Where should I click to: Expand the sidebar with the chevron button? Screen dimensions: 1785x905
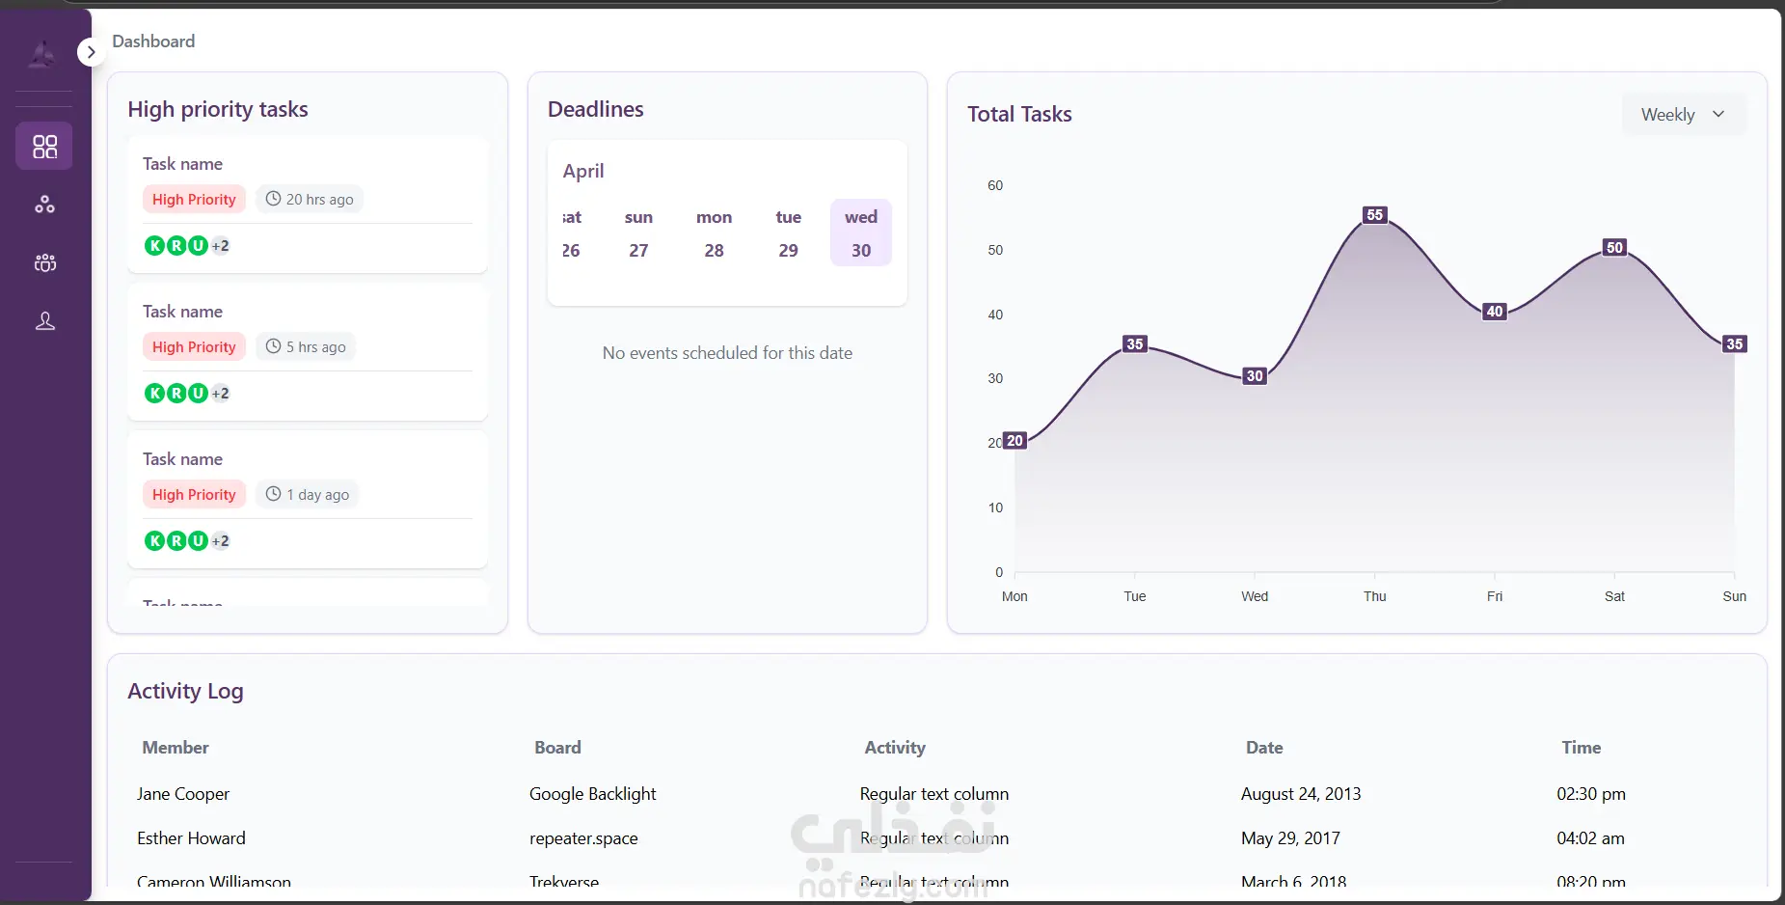pos(91,52)
